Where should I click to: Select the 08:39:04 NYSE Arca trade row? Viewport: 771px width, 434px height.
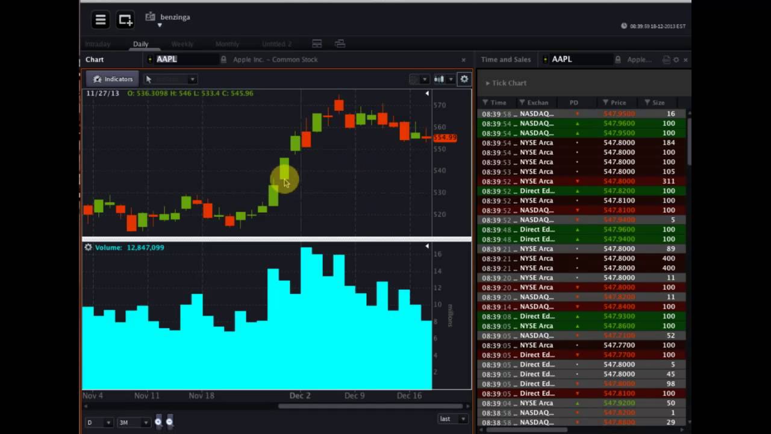582,403
